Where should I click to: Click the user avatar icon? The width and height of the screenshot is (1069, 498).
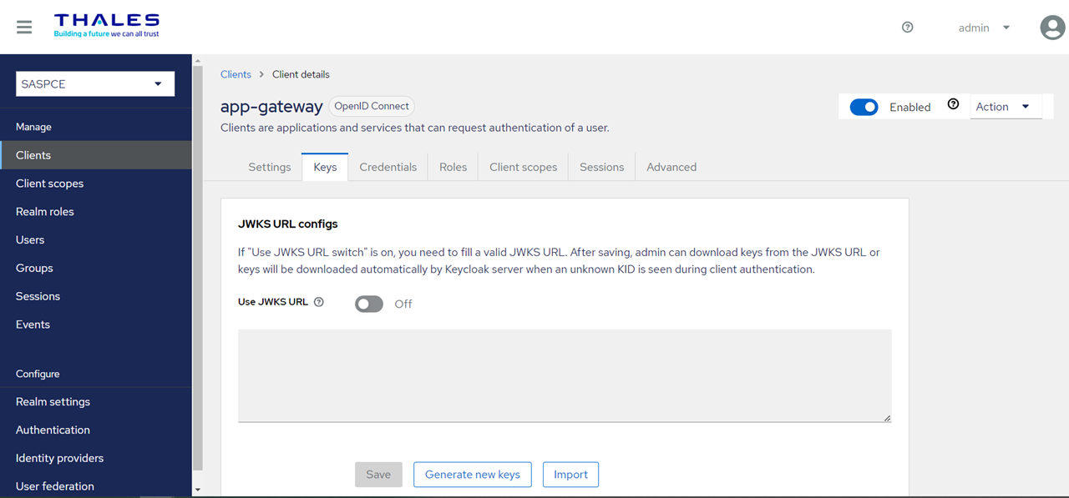[x=1051, y=28]
